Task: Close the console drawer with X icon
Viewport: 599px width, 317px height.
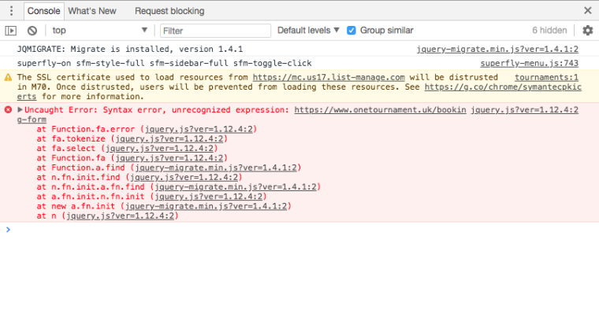Action: tap(587, 11)
